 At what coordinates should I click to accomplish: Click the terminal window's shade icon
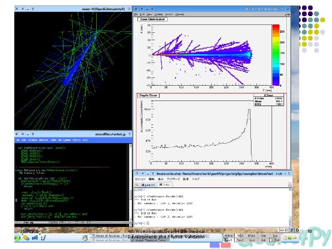[x=153, y=174]
